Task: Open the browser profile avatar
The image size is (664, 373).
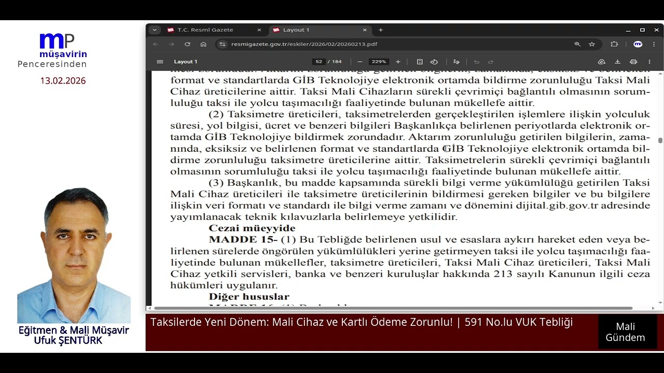Action: tap(638, 45)
